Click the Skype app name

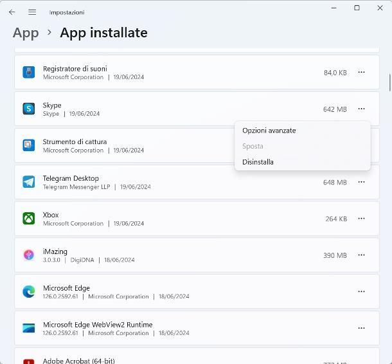click(x=52, y=105)
